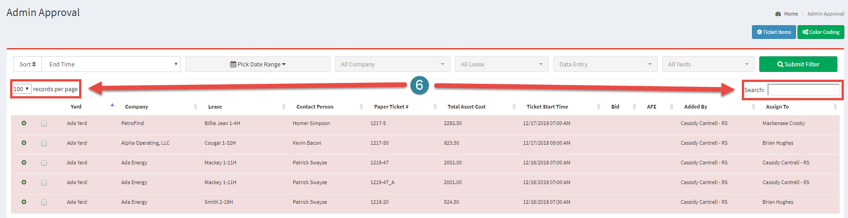Sort by Yard column arrow

click(112, 105)
